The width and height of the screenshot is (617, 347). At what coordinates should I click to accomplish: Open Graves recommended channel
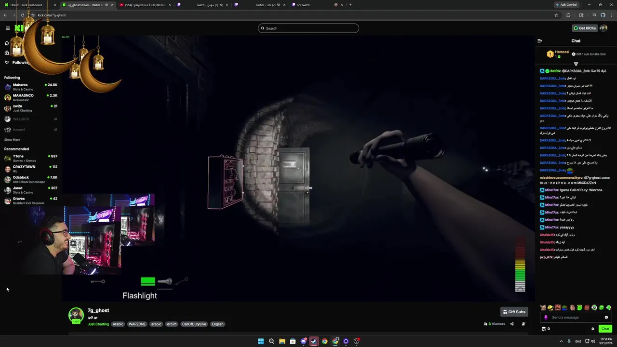click(x=31, y=201)
